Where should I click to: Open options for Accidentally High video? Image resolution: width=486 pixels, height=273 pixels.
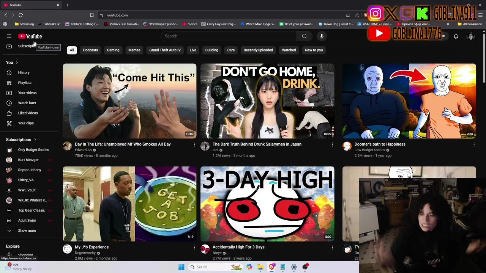point(332,247)
